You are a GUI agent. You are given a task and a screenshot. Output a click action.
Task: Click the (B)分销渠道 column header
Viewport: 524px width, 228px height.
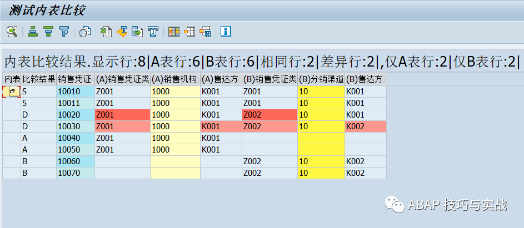(x=321, y=79)
